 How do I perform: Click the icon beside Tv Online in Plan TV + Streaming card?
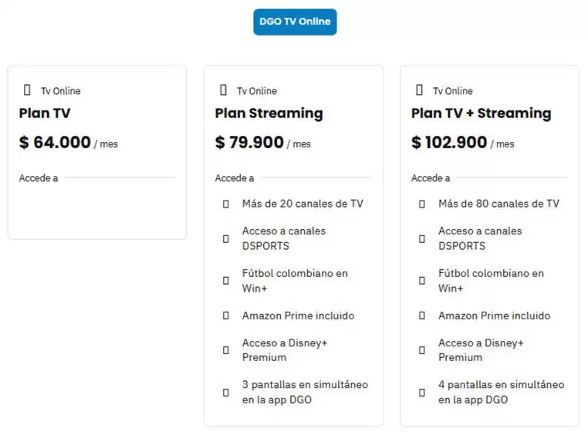419,90
